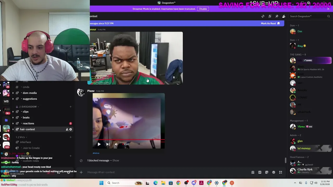333x187 pixels.
Task: Toggle the member list icon
Action: coord(284,16)
